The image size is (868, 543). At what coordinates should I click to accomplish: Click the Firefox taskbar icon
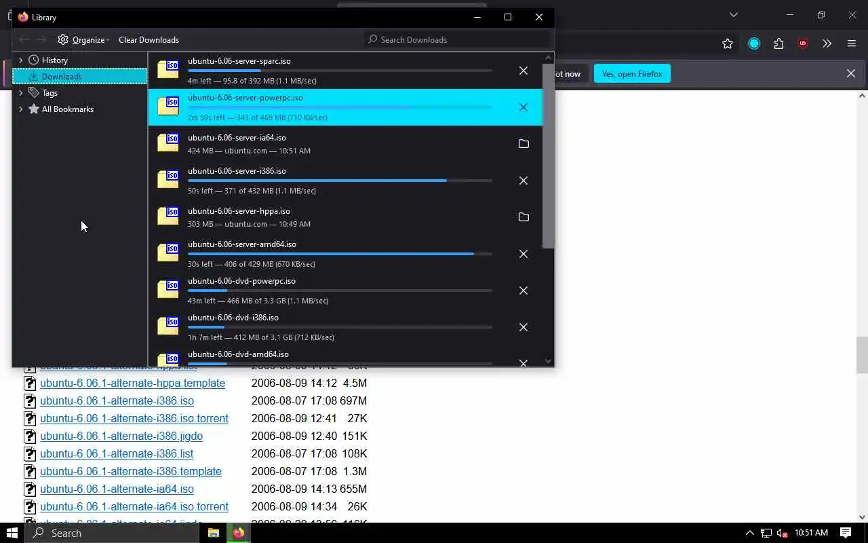click(239, 533)
